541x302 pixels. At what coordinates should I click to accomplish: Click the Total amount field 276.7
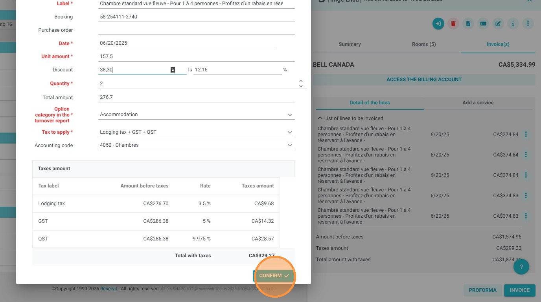[197, 97]
